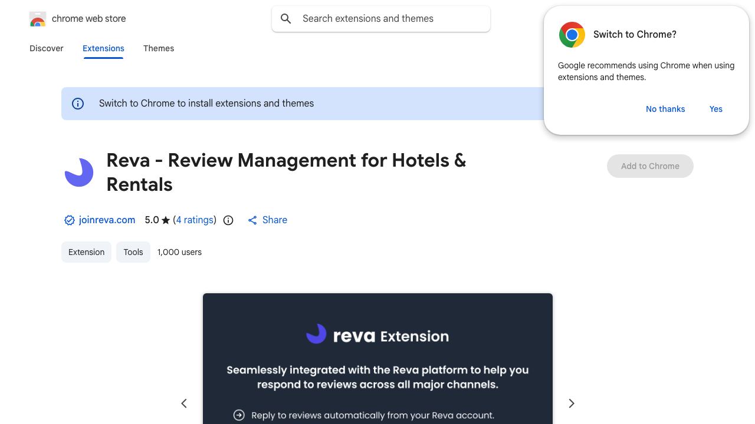Click the Extension category chip

86,252
